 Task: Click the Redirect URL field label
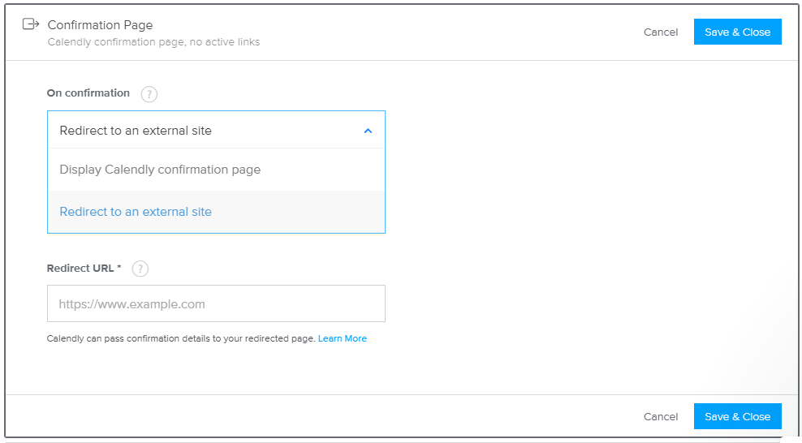coord(80,269)
